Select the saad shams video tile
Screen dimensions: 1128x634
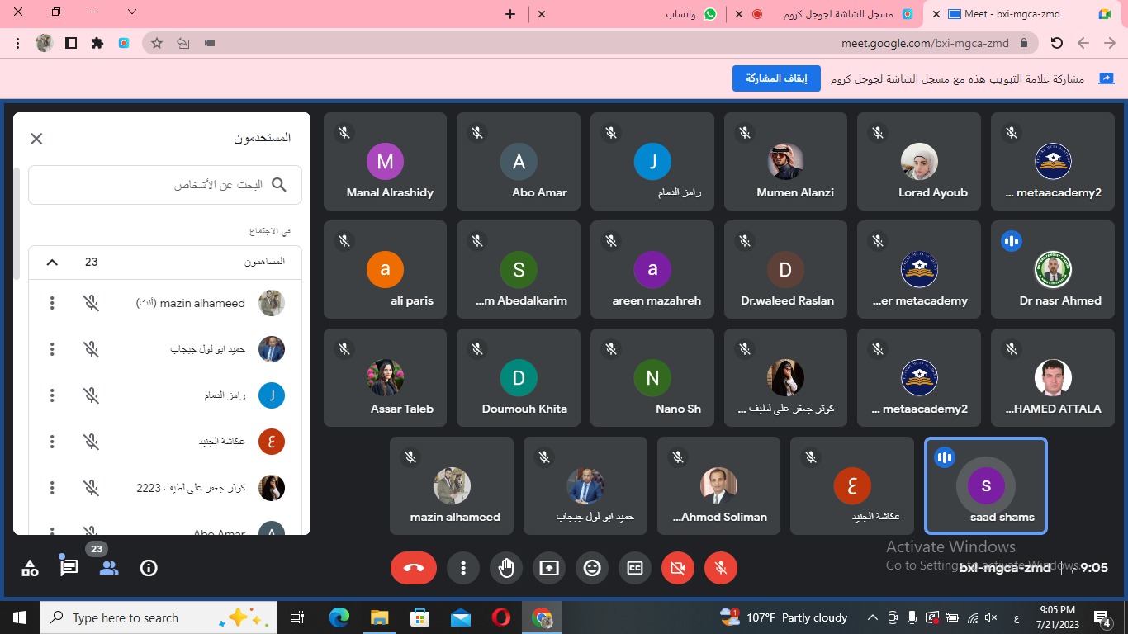click(x=986, y=485)
